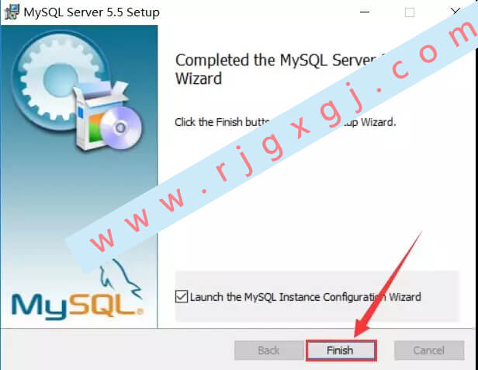Click the www.rjgxgj.com watermark banner
Screen dimensions: 478x370
[272, 144]
